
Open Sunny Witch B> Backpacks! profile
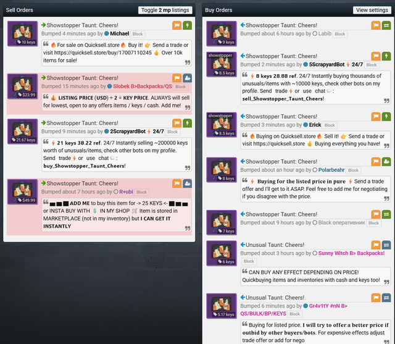pyautogui.click(x=351, y=253)
